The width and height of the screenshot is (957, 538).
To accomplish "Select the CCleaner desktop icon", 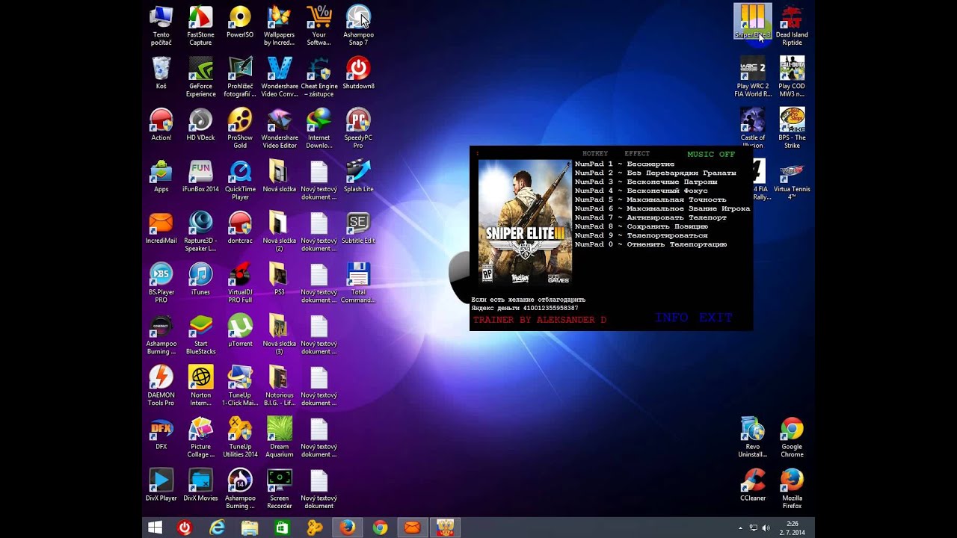I will 752,484.
